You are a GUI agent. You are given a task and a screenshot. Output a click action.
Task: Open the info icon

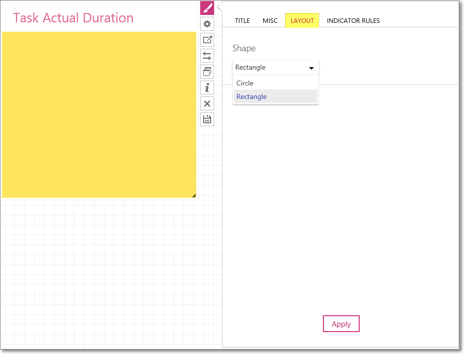[x=207, y=88]
